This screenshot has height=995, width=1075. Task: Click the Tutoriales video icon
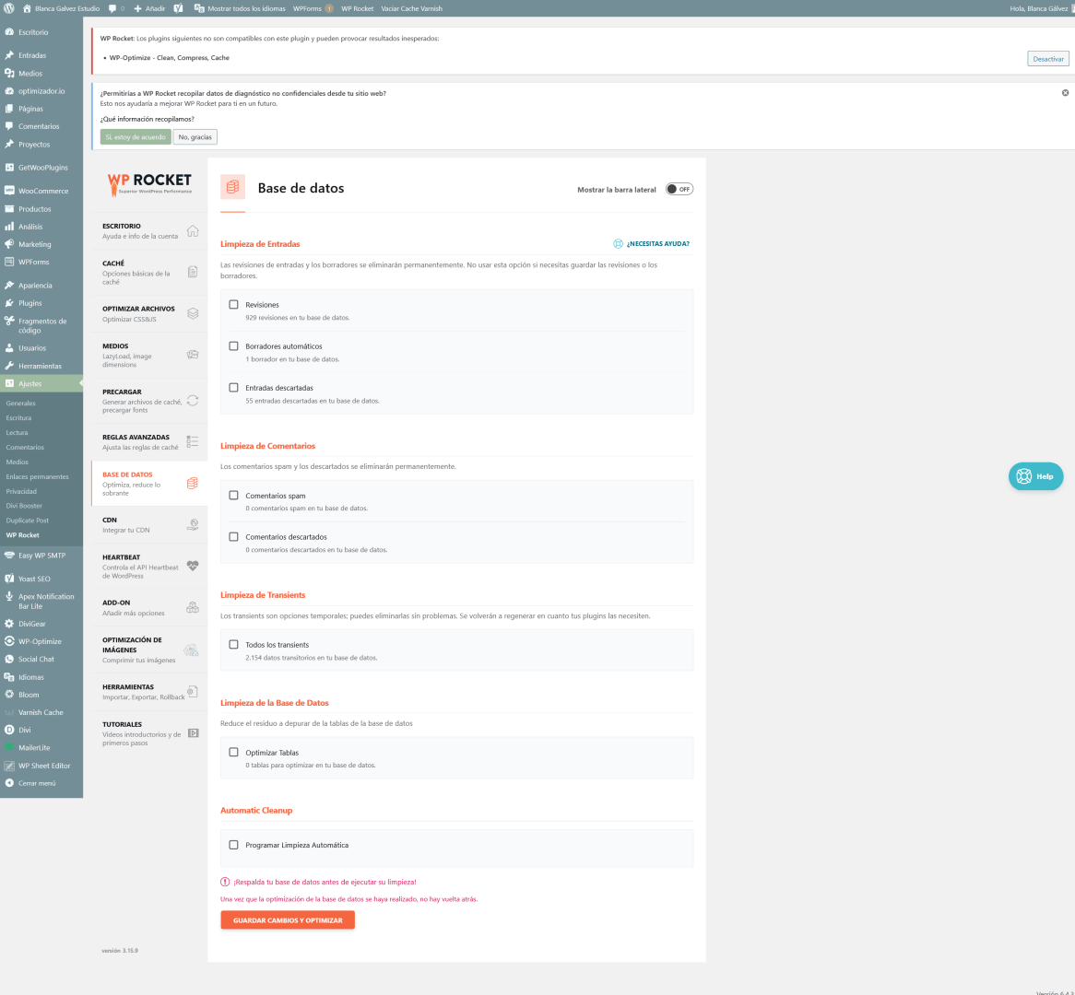click(x=194, y=733)
